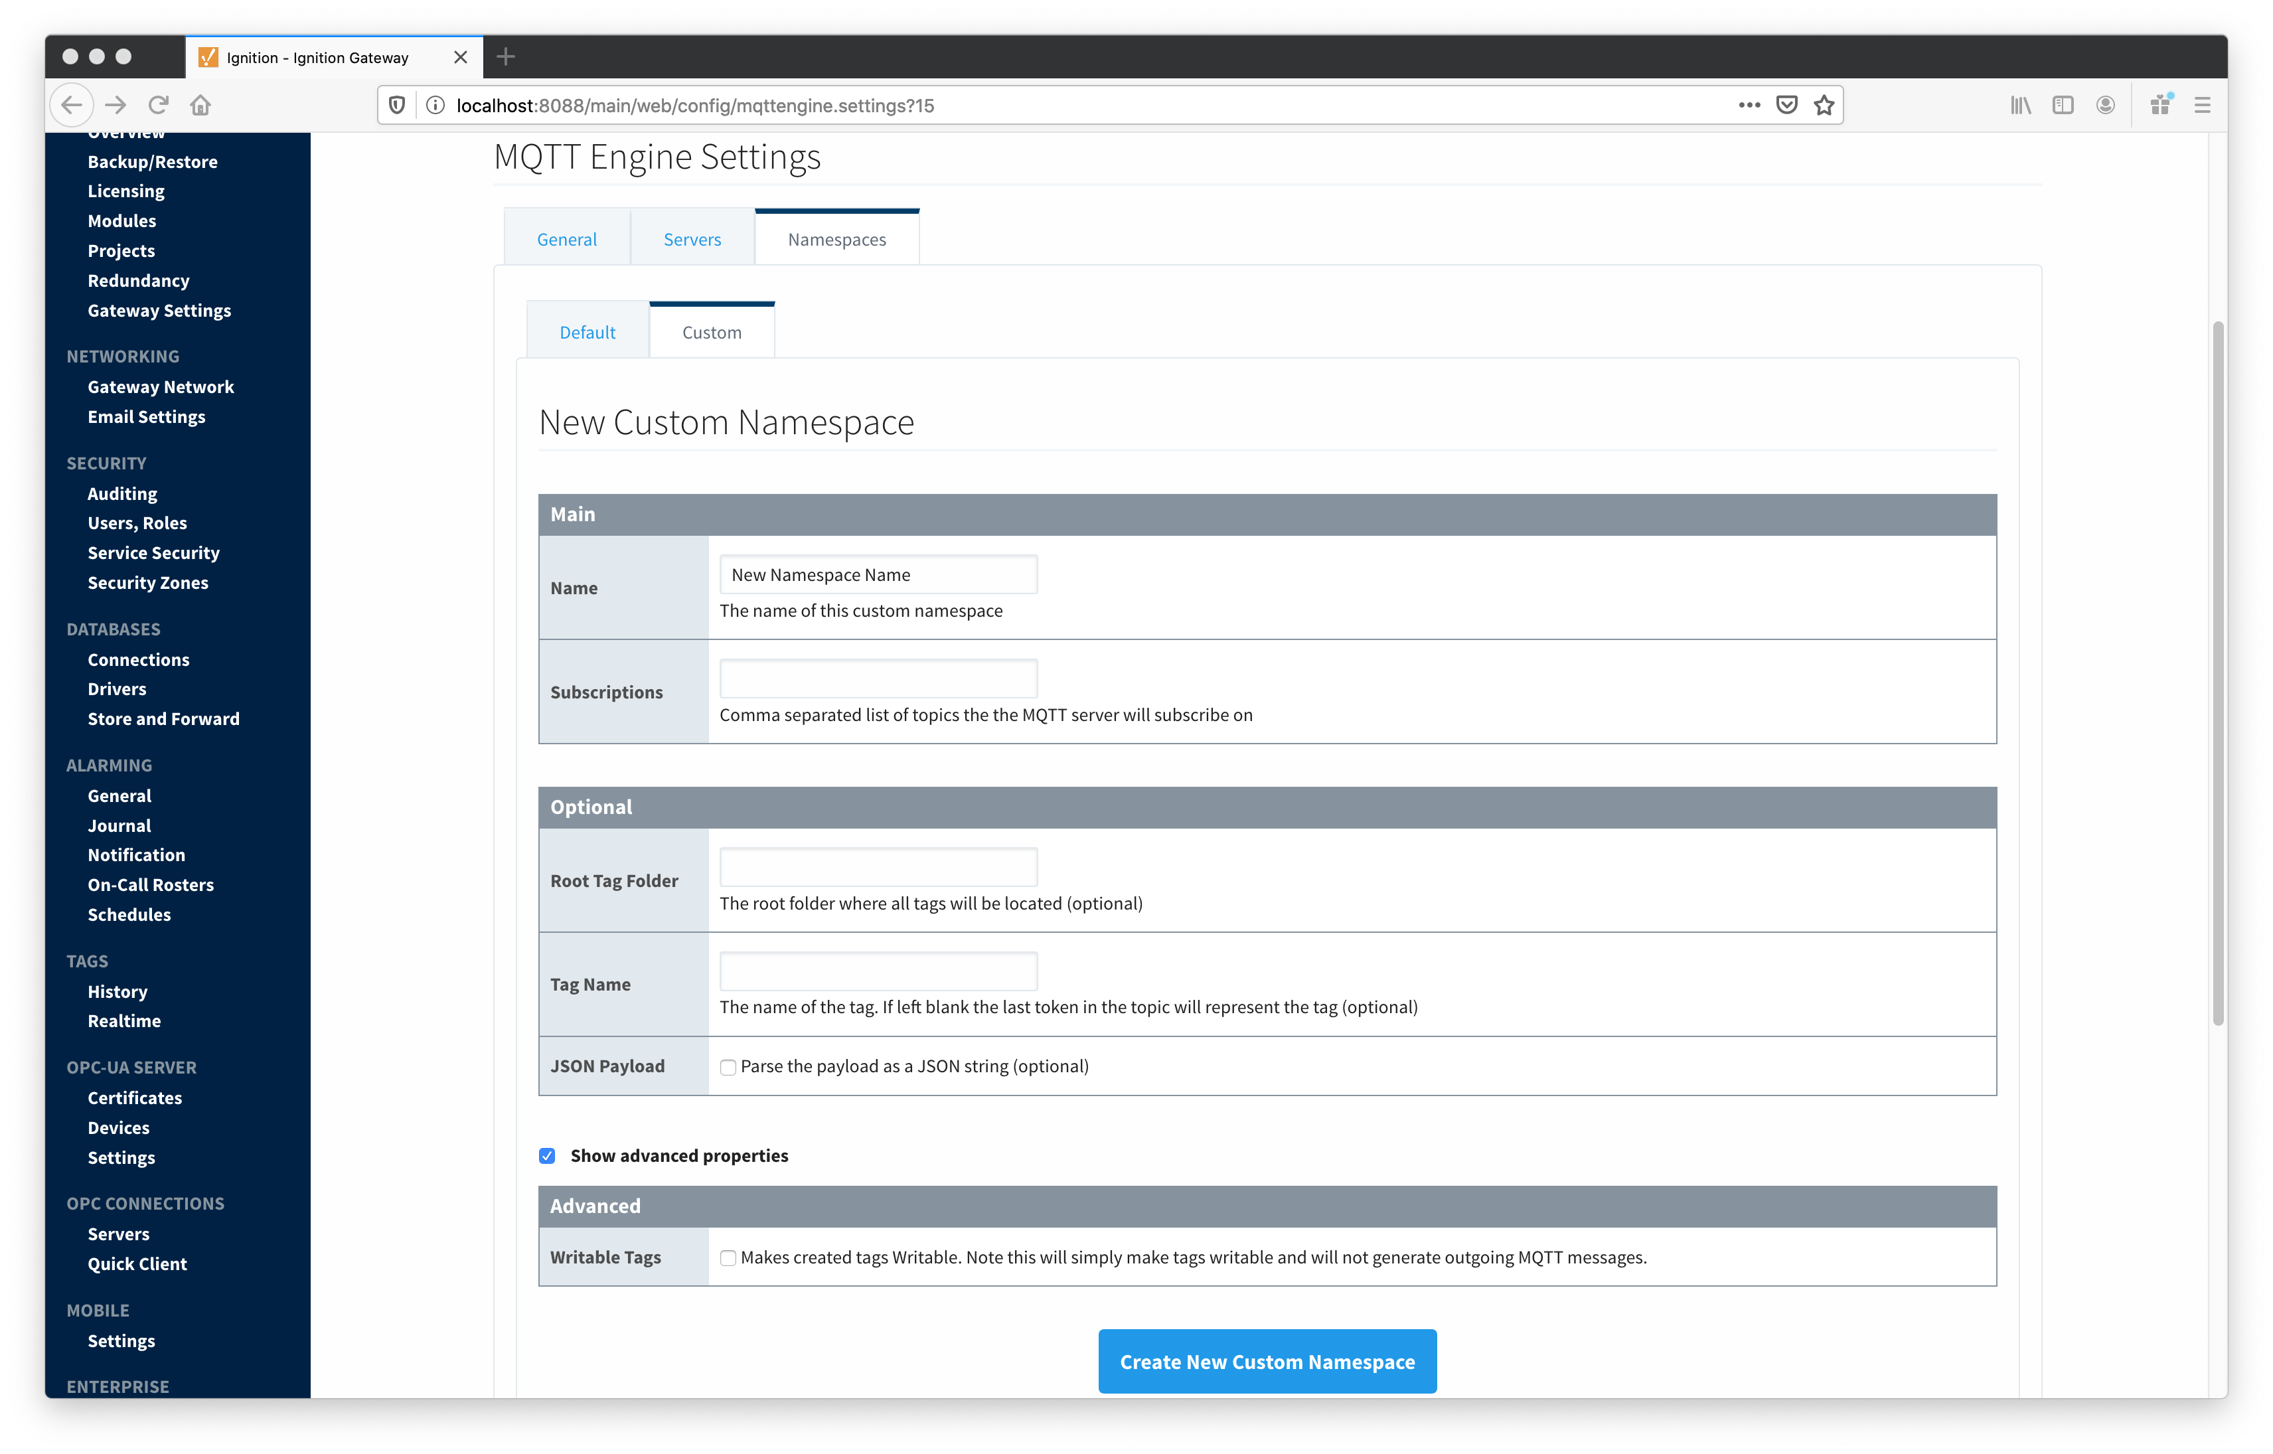Image resolution: width=2273 pixels, height=1454 pixels.
Task: Toggle the sidebar view icon
Action: pos(2063,105)
